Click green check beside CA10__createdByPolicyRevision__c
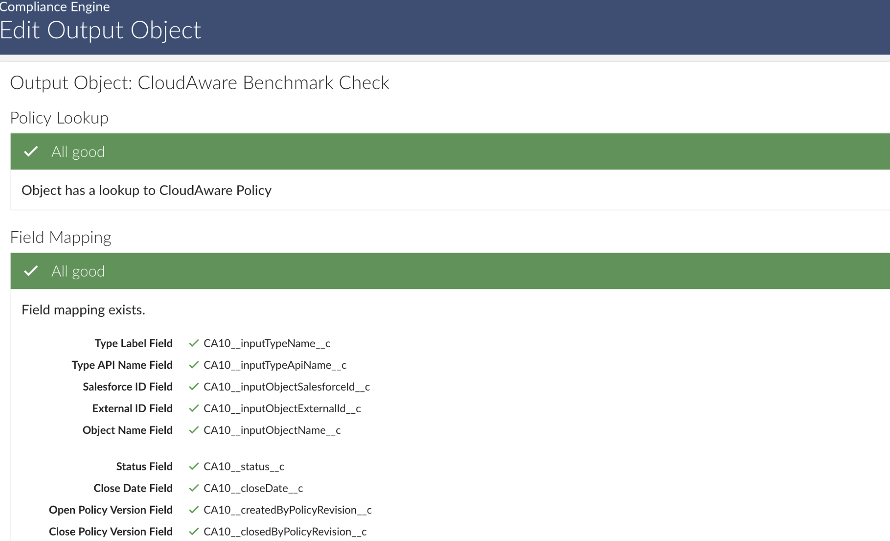 pos(194,510)
